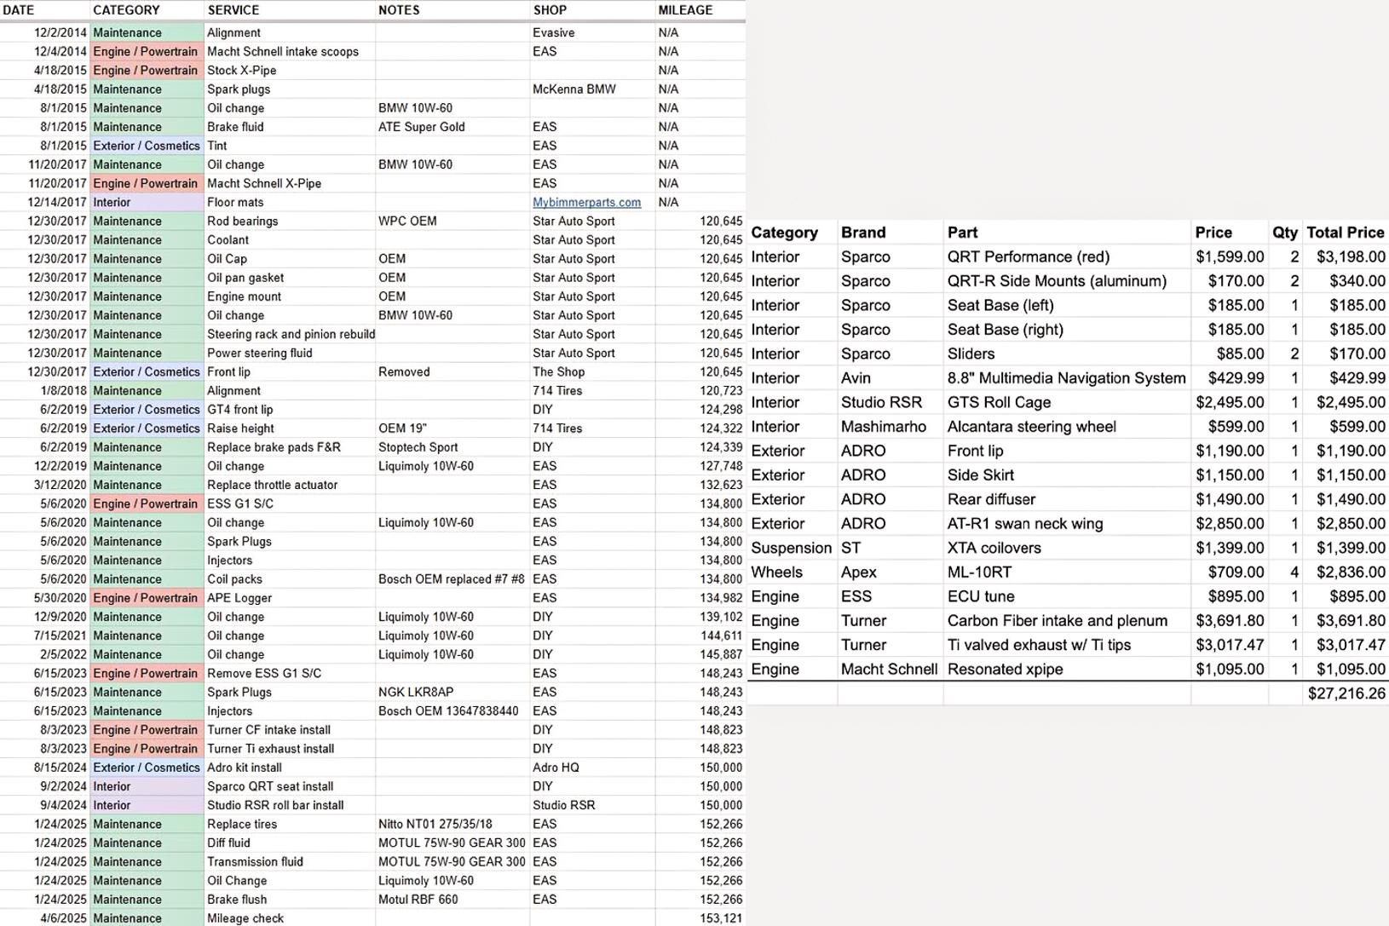
Task: Click the '153,121' mileage cell
Action: (700, 918)
